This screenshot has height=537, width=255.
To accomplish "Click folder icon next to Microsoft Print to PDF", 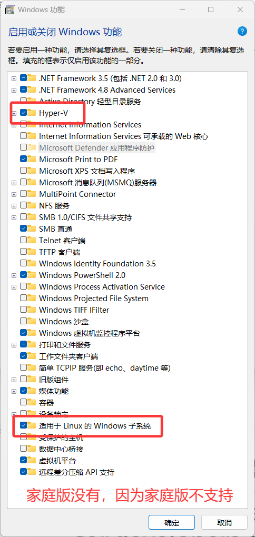I will (32, 159).
